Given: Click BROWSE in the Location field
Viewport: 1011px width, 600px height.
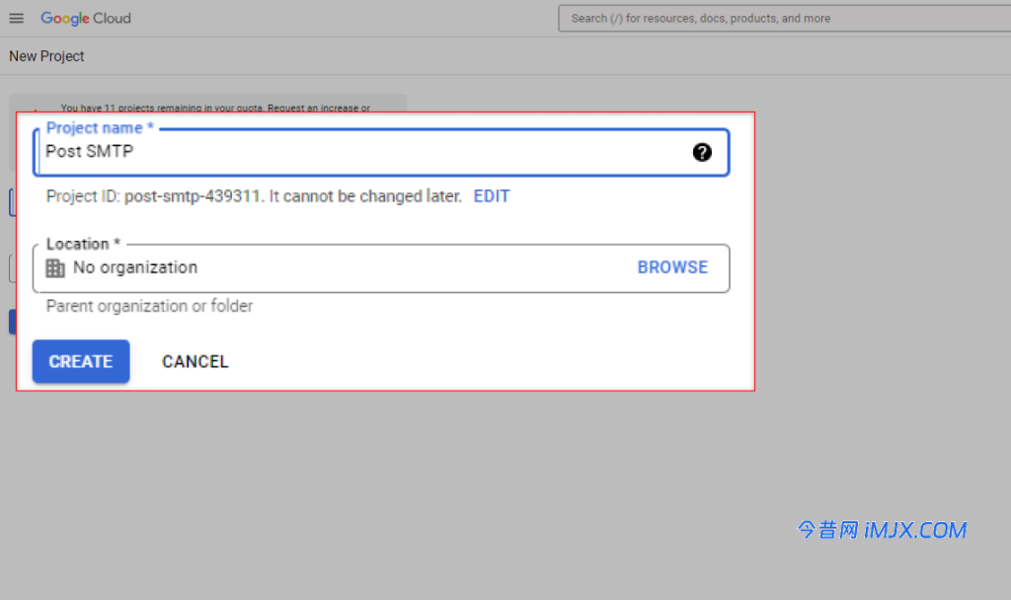Looking at the screenshot, I should pos(671,266).
